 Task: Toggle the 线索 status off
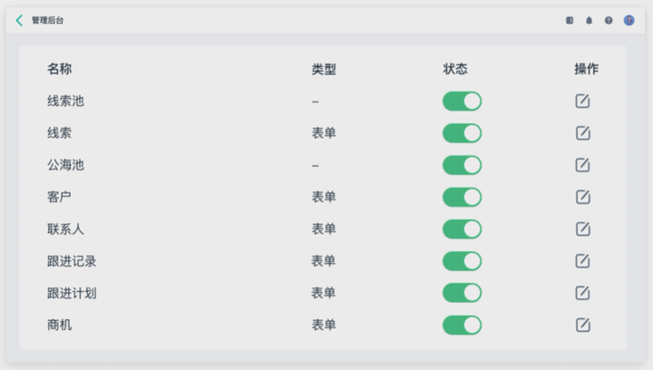click(x=462, y=133)
